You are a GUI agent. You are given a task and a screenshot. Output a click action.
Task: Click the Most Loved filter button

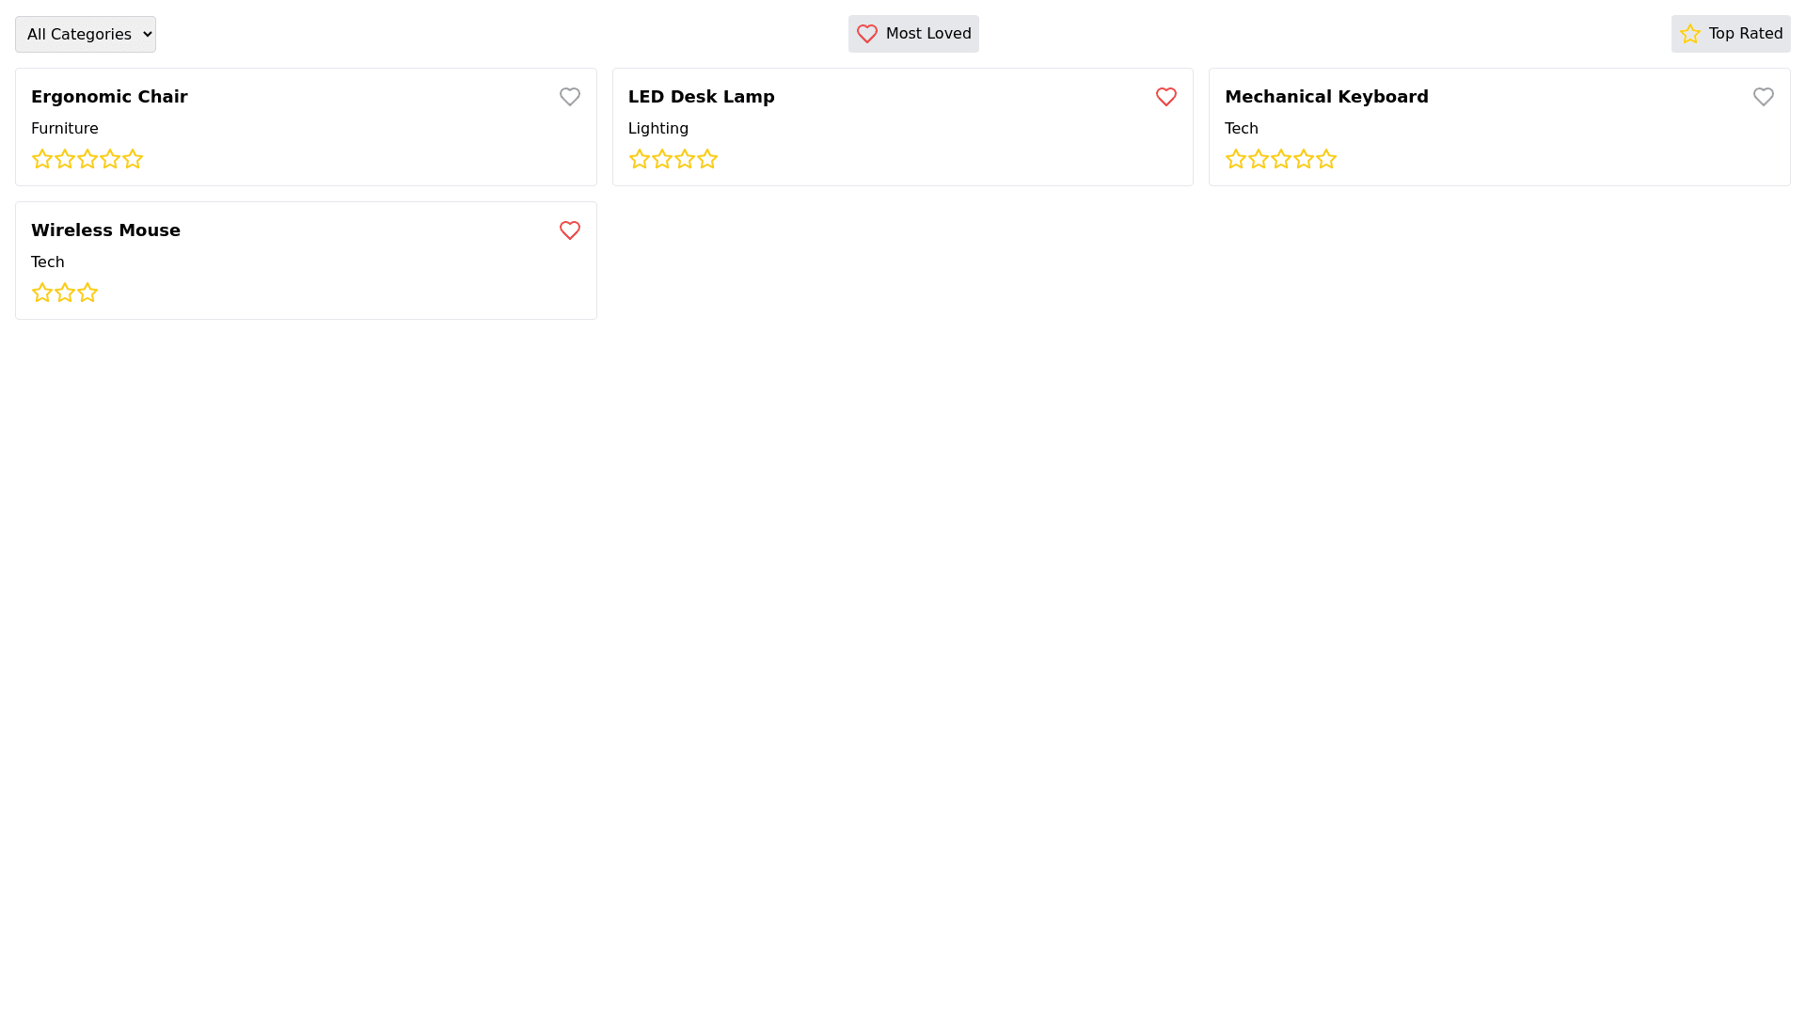click(x=913, y=34)
